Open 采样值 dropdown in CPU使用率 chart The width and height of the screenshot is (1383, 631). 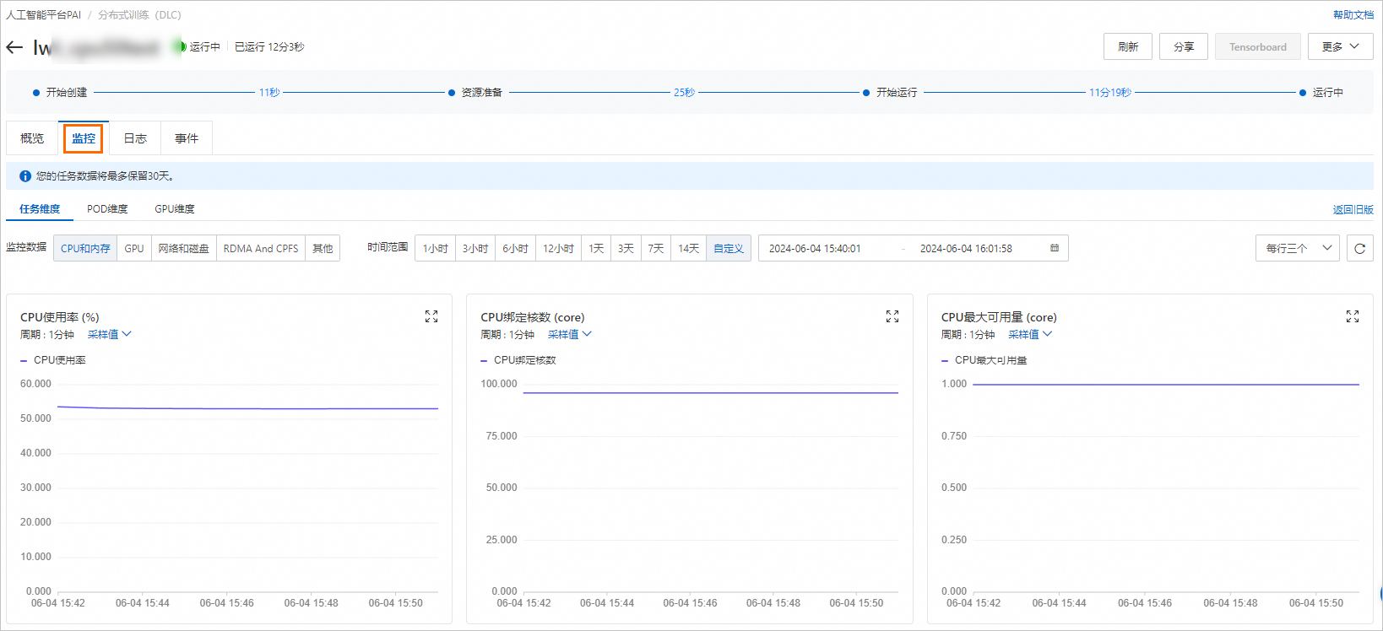pos(110,334)
